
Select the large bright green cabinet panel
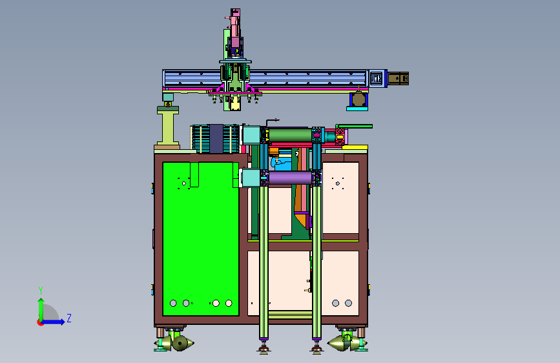[201, 239]
